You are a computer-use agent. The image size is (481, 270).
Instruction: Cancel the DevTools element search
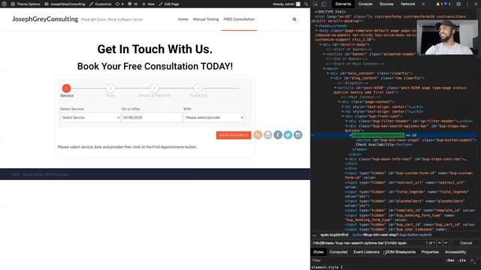click(466, 243)
